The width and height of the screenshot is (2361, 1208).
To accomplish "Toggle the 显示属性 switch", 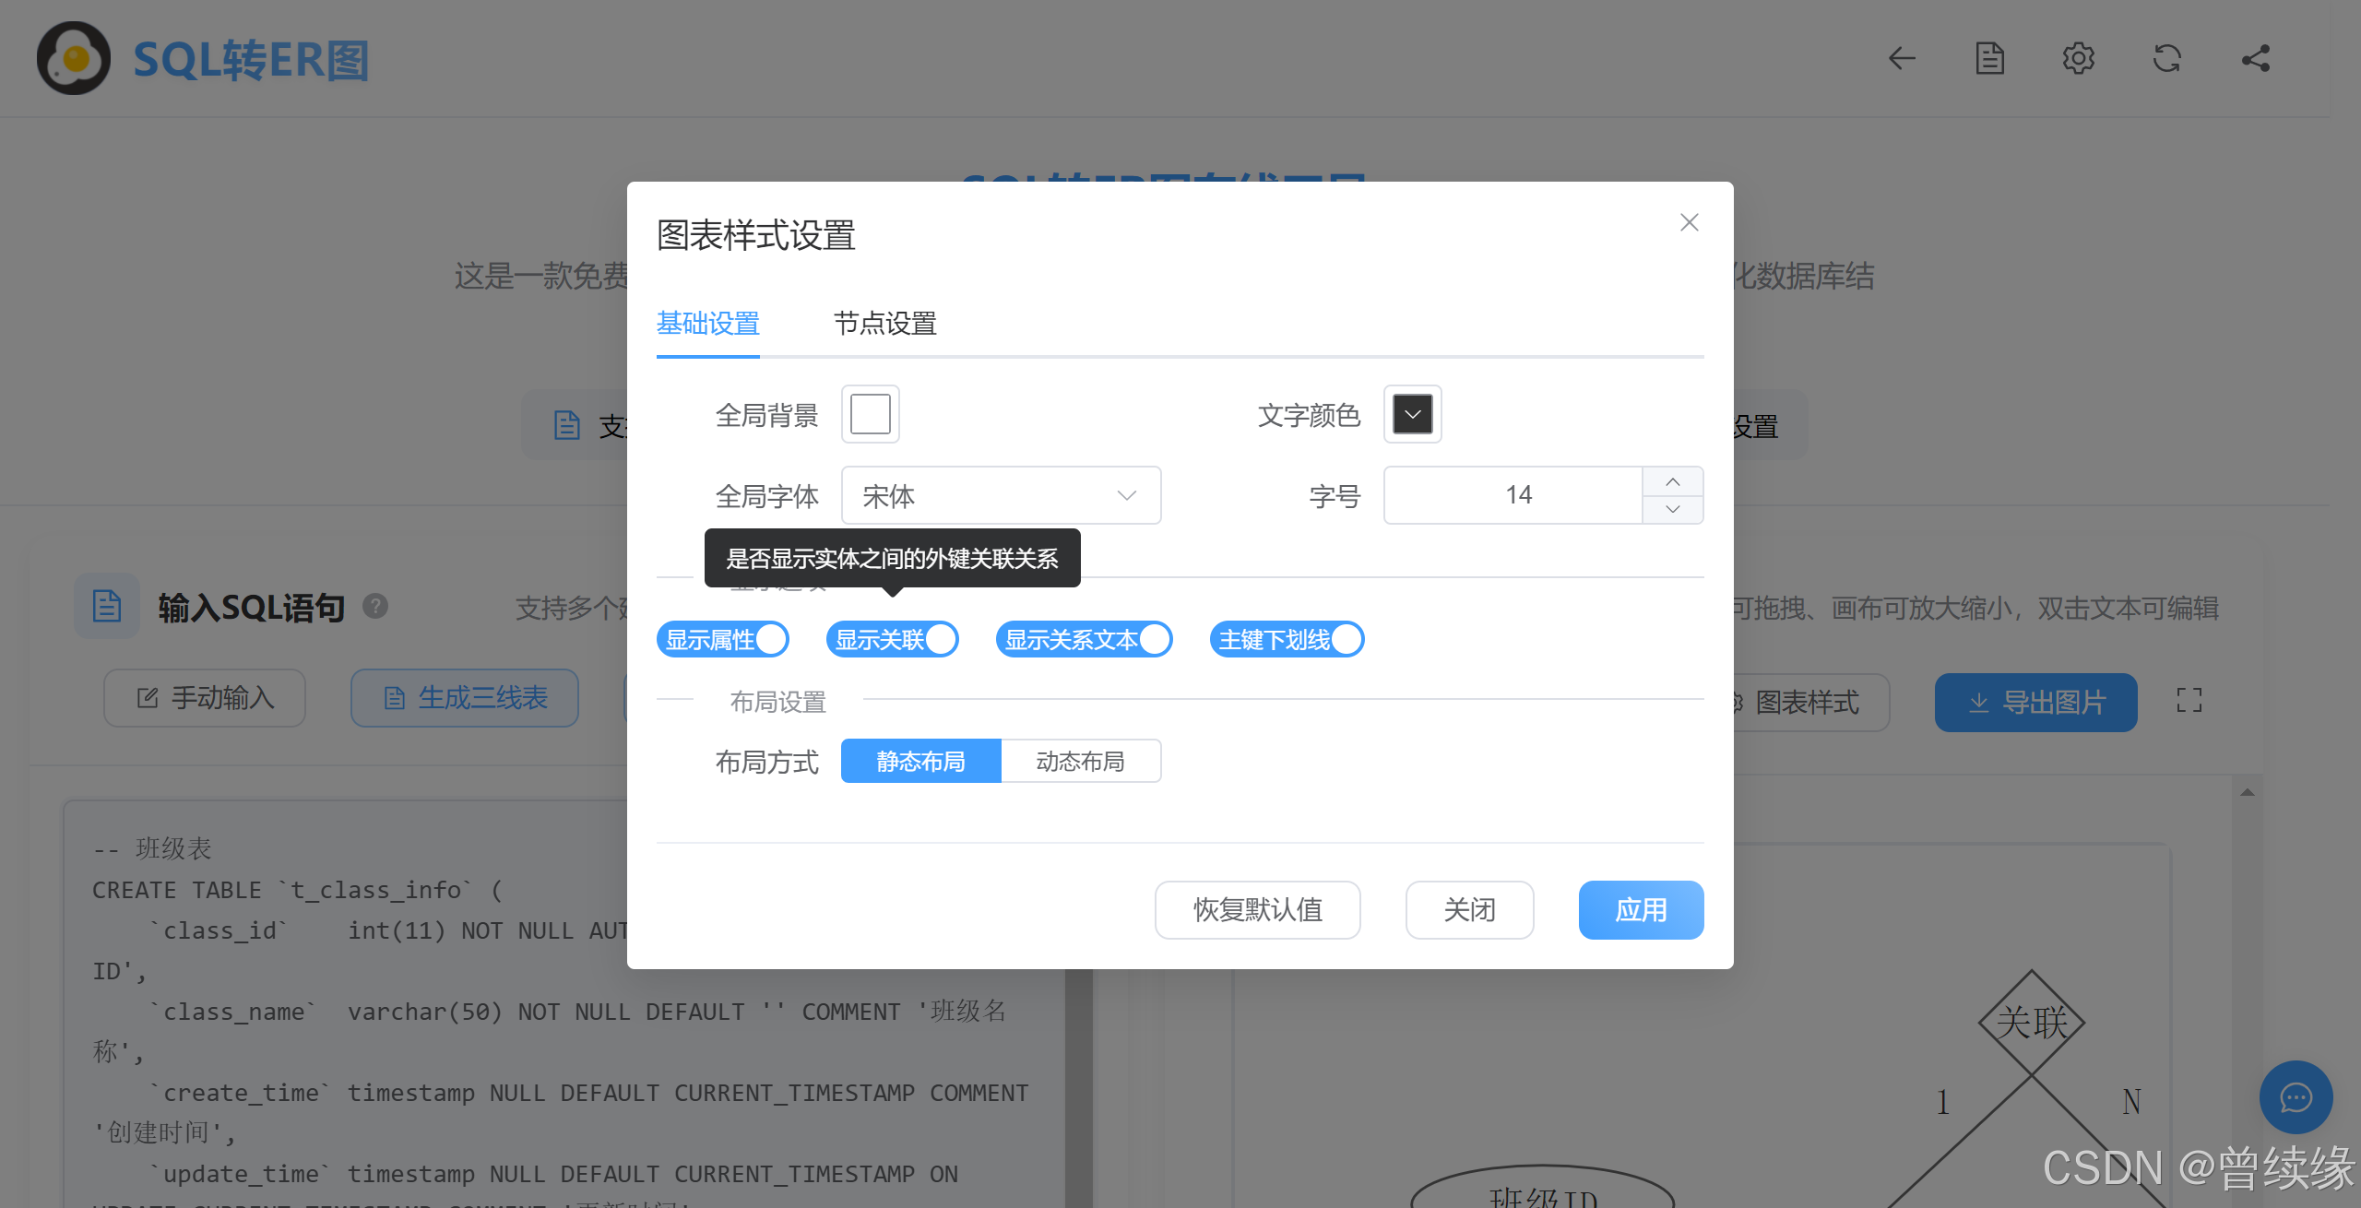I will pyautogui.click(x=723, y=639).
